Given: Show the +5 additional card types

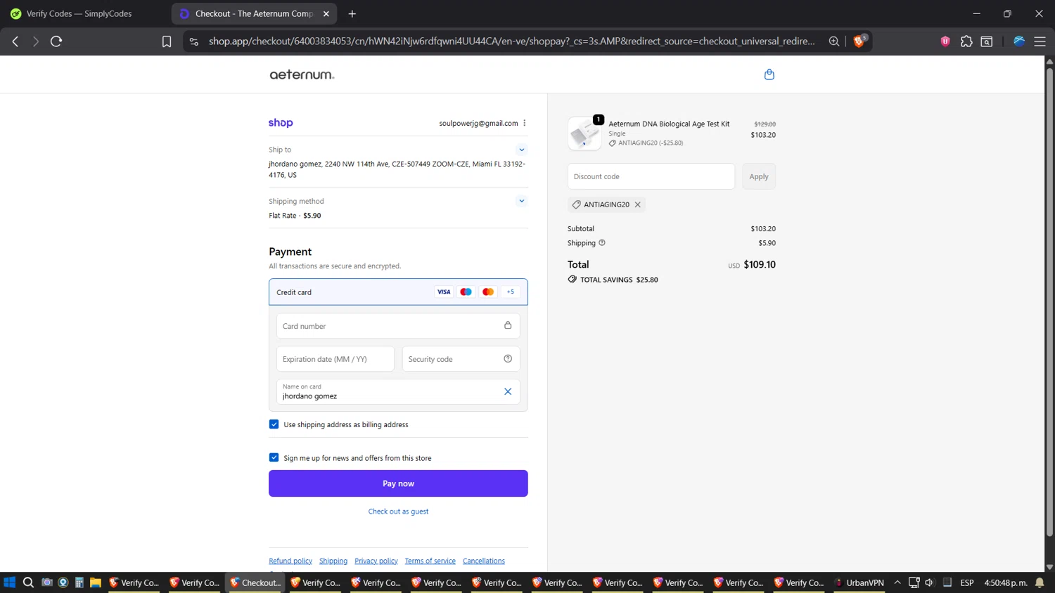Looking at the screenshot, I should (x=511, y=292).
